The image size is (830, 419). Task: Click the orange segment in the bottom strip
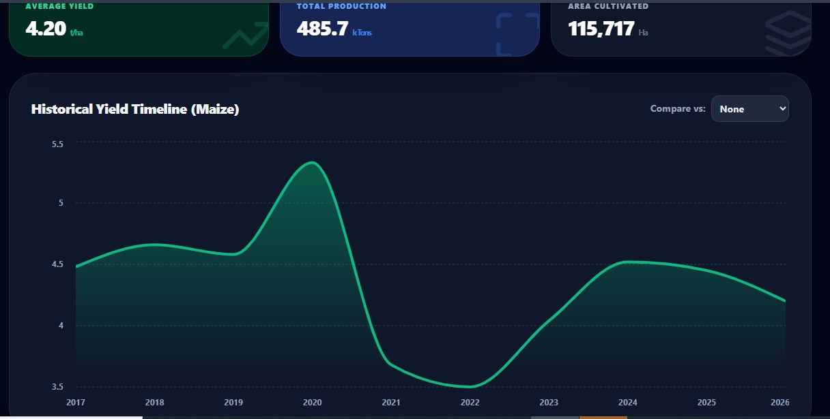coord(603,417)
